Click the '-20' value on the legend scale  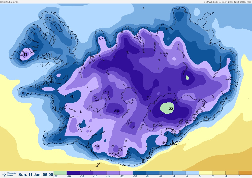[69, 176]
